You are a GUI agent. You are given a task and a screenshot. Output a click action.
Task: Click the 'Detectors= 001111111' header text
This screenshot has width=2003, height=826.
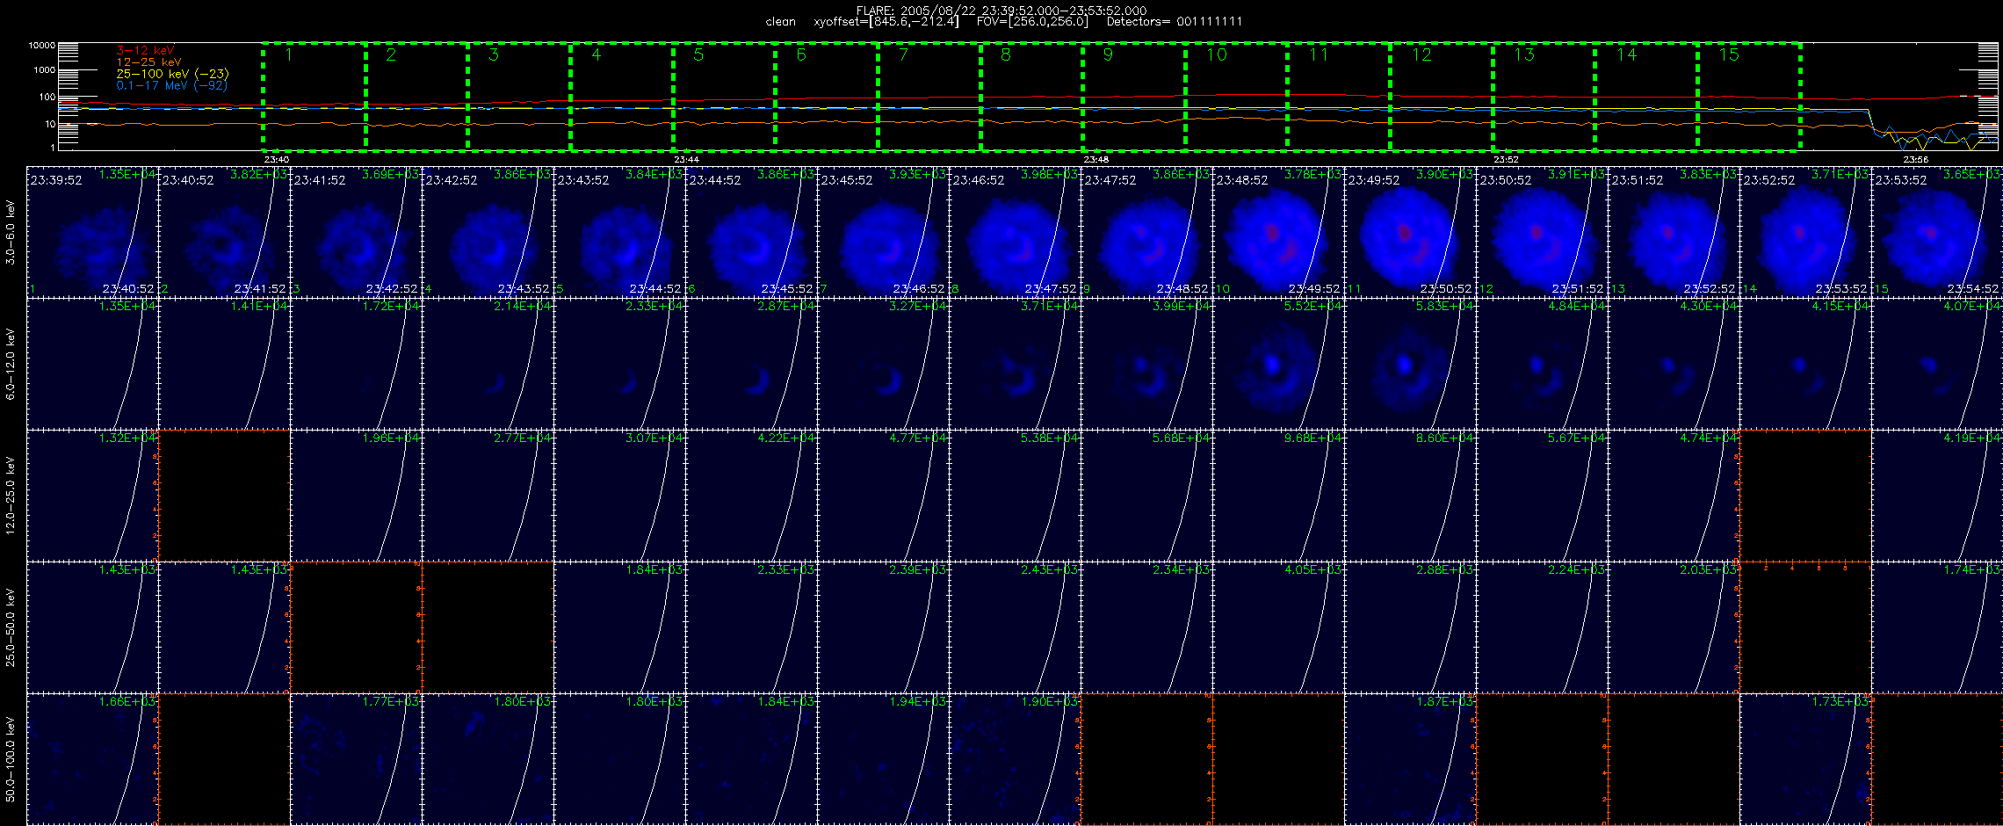coord(1175,22)
